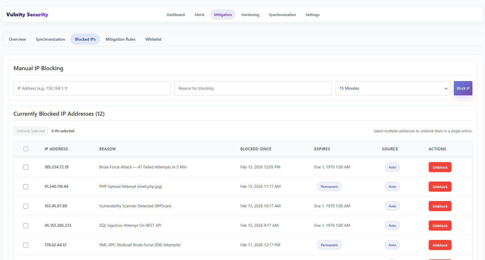Open the Mitigation Rules sub-tab

point(120,39)
